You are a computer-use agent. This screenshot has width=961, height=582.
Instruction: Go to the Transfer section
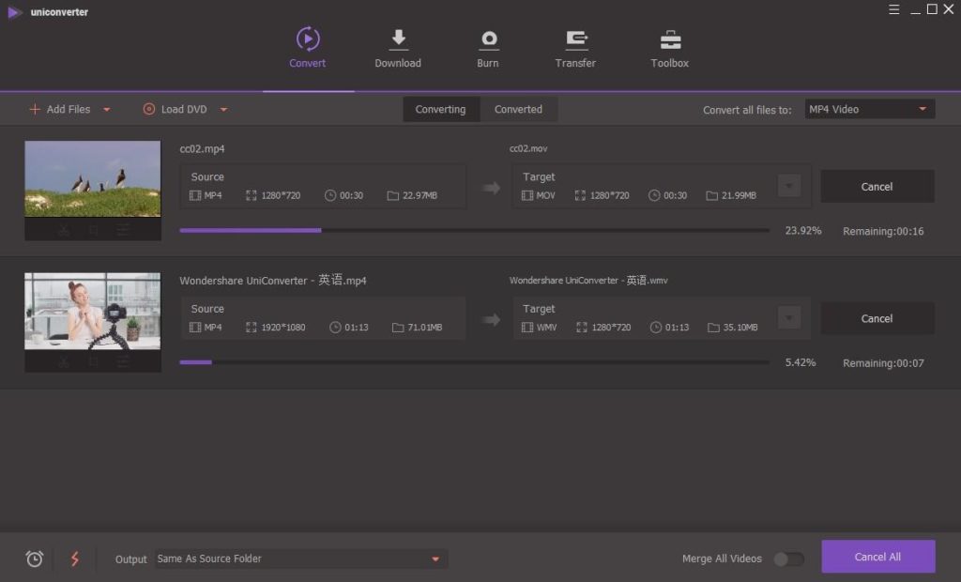point(575,39)
